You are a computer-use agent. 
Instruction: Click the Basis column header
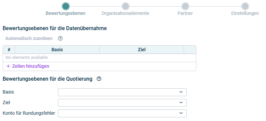57,50
